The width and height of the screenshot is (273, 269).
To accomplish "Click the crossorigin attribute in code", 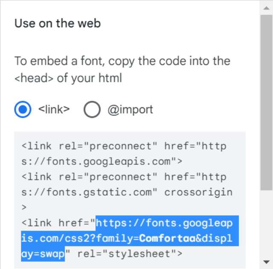I will [198, 193].
